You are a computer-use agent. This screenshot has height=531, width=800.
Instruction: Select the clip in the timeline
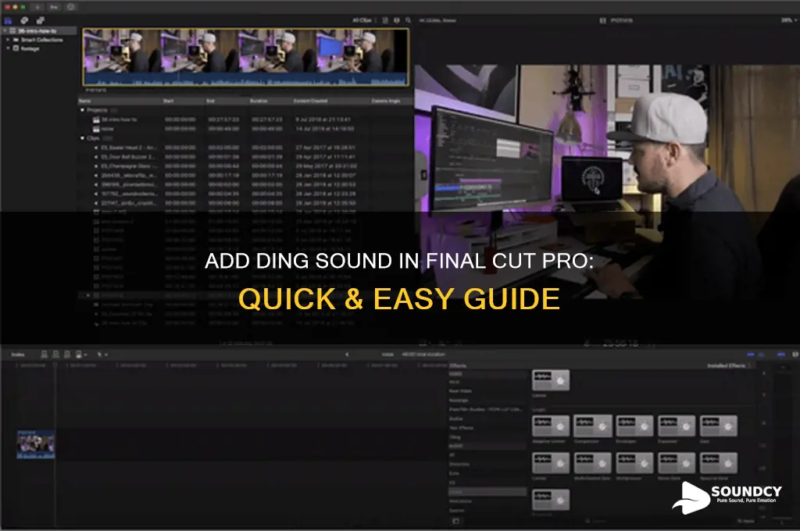(x=36, y=444)
